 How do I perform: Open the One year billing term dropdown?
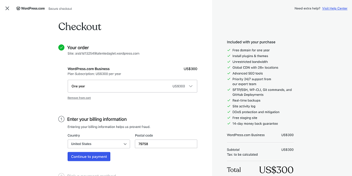(x=132, y=86)
